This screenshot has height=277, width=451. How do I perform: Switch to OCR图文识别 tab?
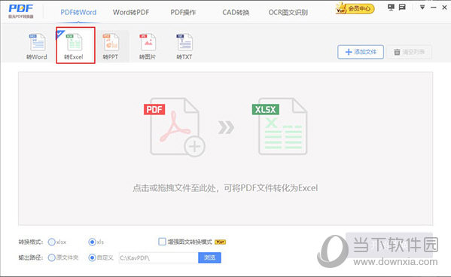288,12
